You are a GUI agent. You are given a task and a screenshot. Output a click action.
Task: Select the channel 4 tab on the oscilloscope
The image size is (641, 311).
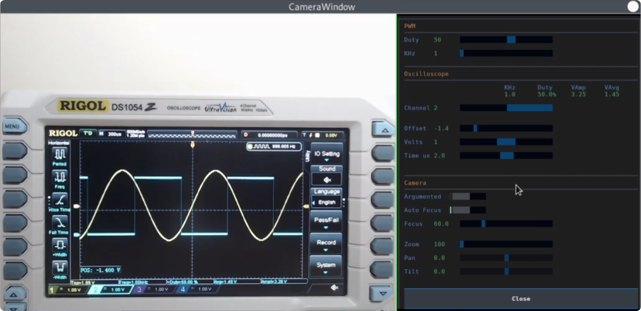click(x=197, y=289)
